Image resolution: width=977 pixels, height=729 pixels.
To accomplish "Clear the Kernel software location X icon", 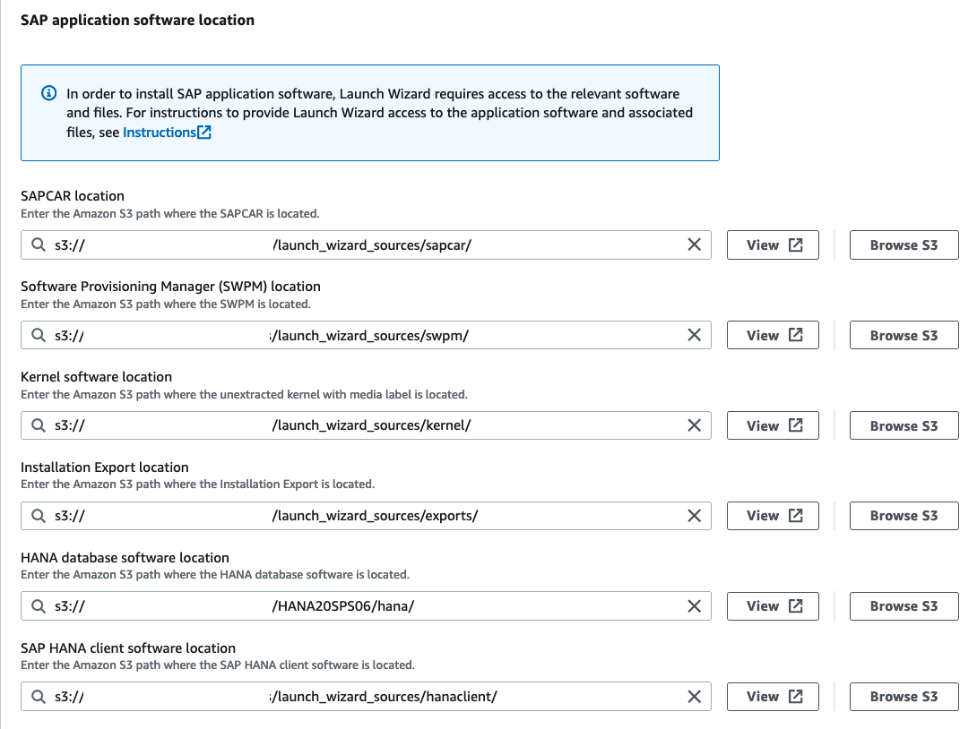I will (x=694, y=425).
